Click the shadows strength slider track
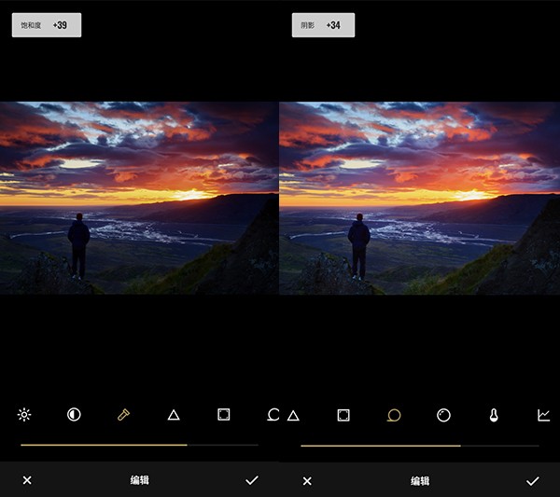The image size is (560, 497). point(420,446)
